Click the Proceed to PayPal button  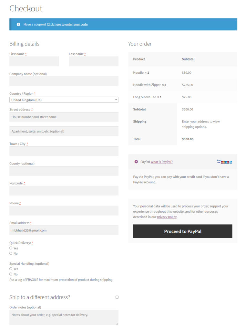[x=183, y=231]
